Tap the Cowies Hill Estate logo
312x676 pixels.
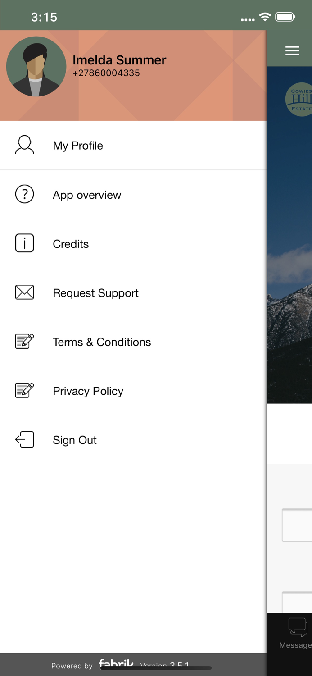click(299, 100)
